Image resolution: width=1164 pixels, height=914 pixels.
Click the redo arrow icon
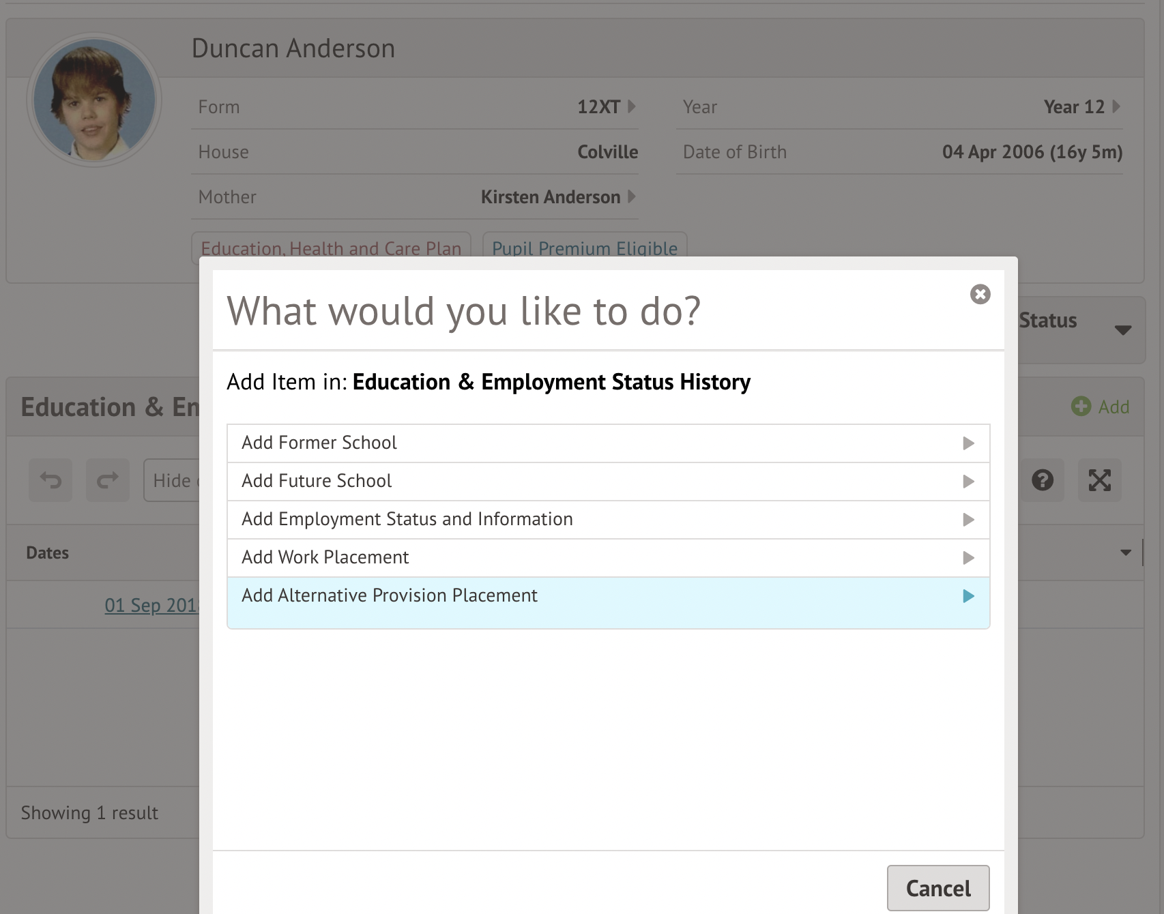coord(108,480)
